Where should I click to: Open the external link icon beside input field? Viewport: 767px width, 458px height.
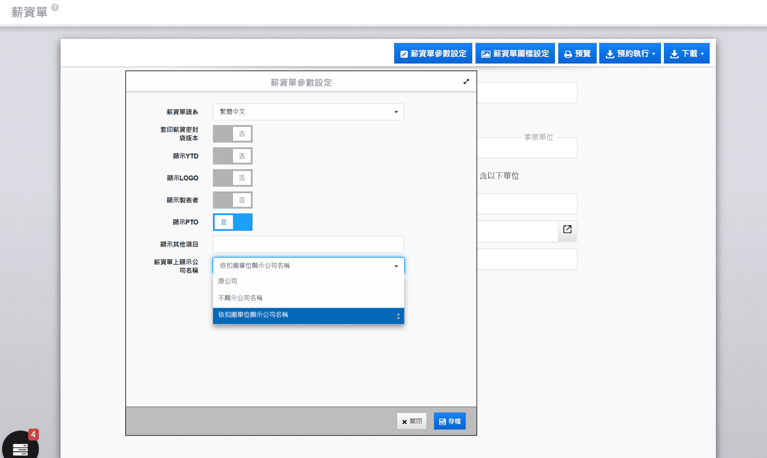tap(567, 230)
